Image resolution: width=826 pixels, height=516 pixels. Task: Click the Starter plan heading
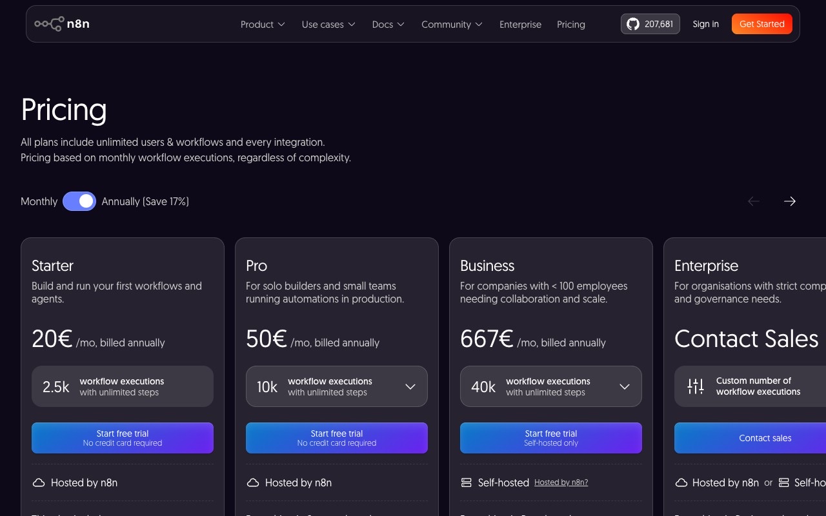[52, 266]
